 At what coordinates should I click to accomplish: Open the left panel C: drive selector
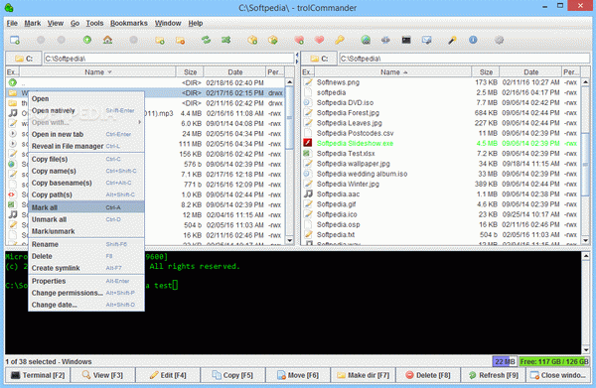click(24, 59)
